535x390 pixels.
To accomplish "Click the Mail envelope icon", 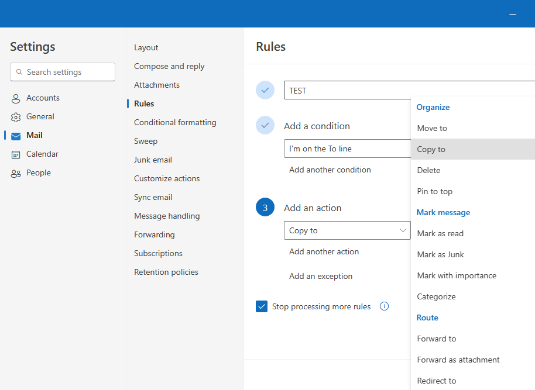I will point(16,136).
